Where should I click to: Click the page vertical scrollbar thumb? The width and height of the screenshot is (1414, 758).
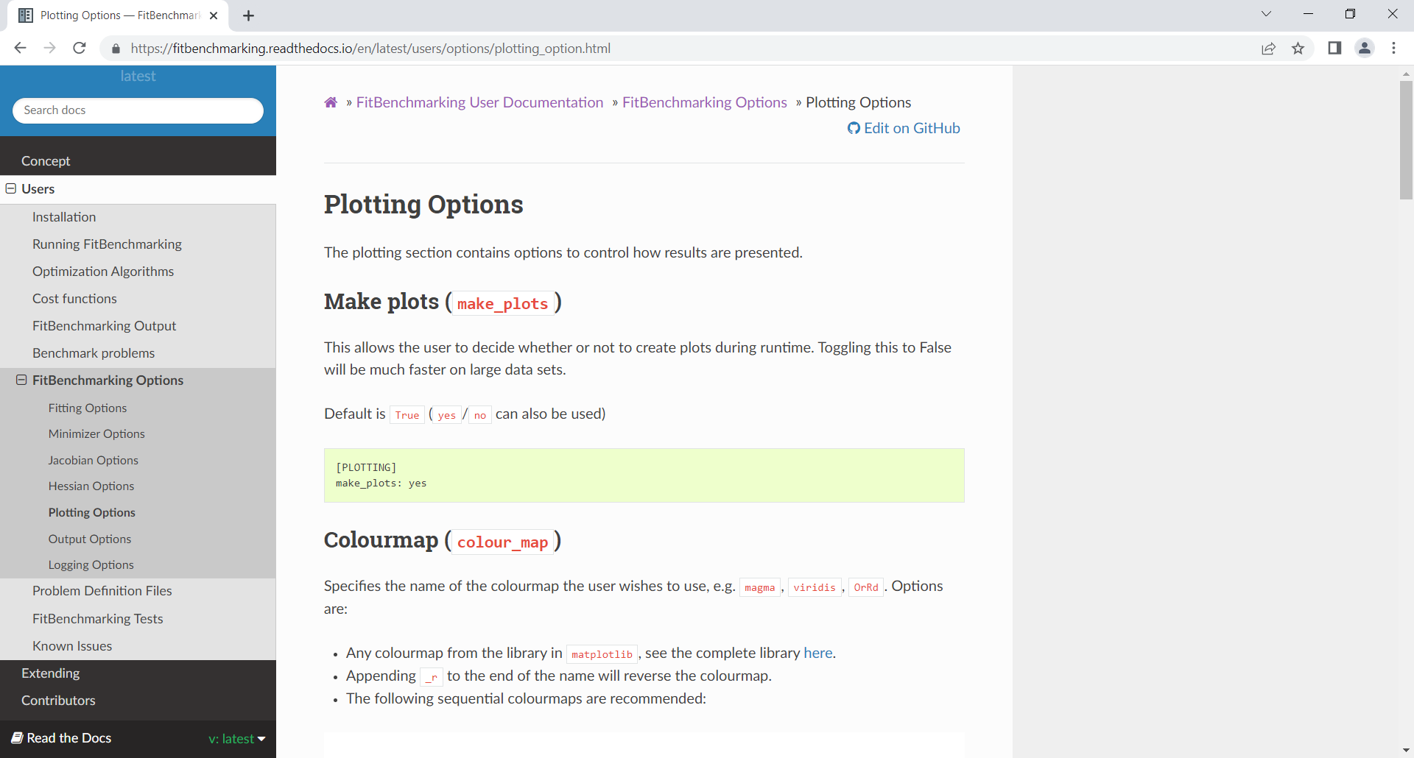pyautogui.click(x=1406, y=140)
